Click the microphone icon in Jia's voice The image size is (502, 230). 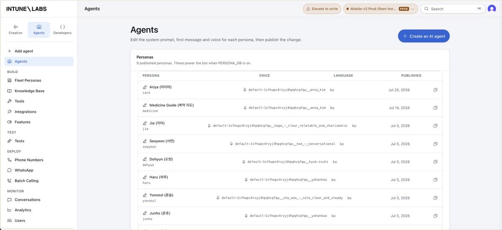209,126
